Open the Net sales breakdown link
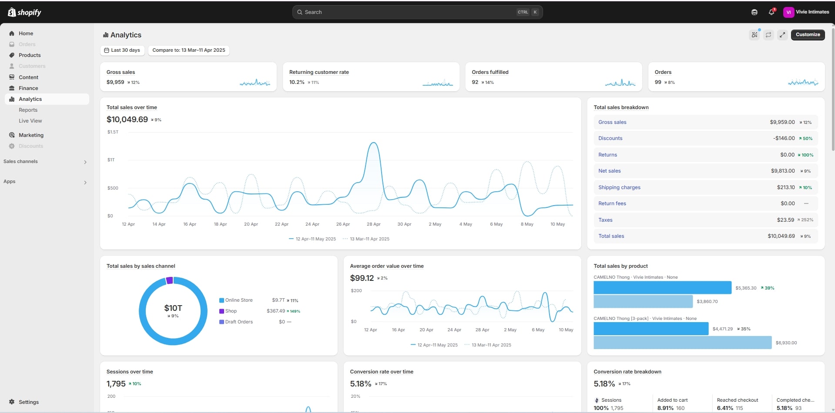835x413 pixels. [609, 171]
